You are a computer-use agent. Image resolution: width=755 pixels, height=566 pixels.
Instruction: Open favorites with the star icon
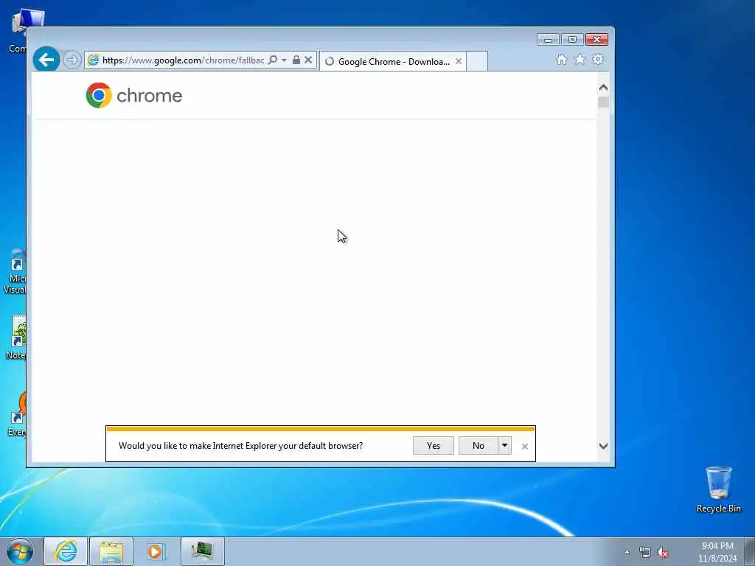pos(580,59)
